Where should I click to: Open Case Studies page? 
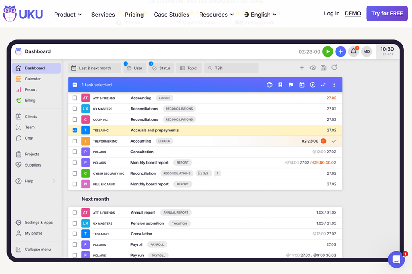[171, 15]
